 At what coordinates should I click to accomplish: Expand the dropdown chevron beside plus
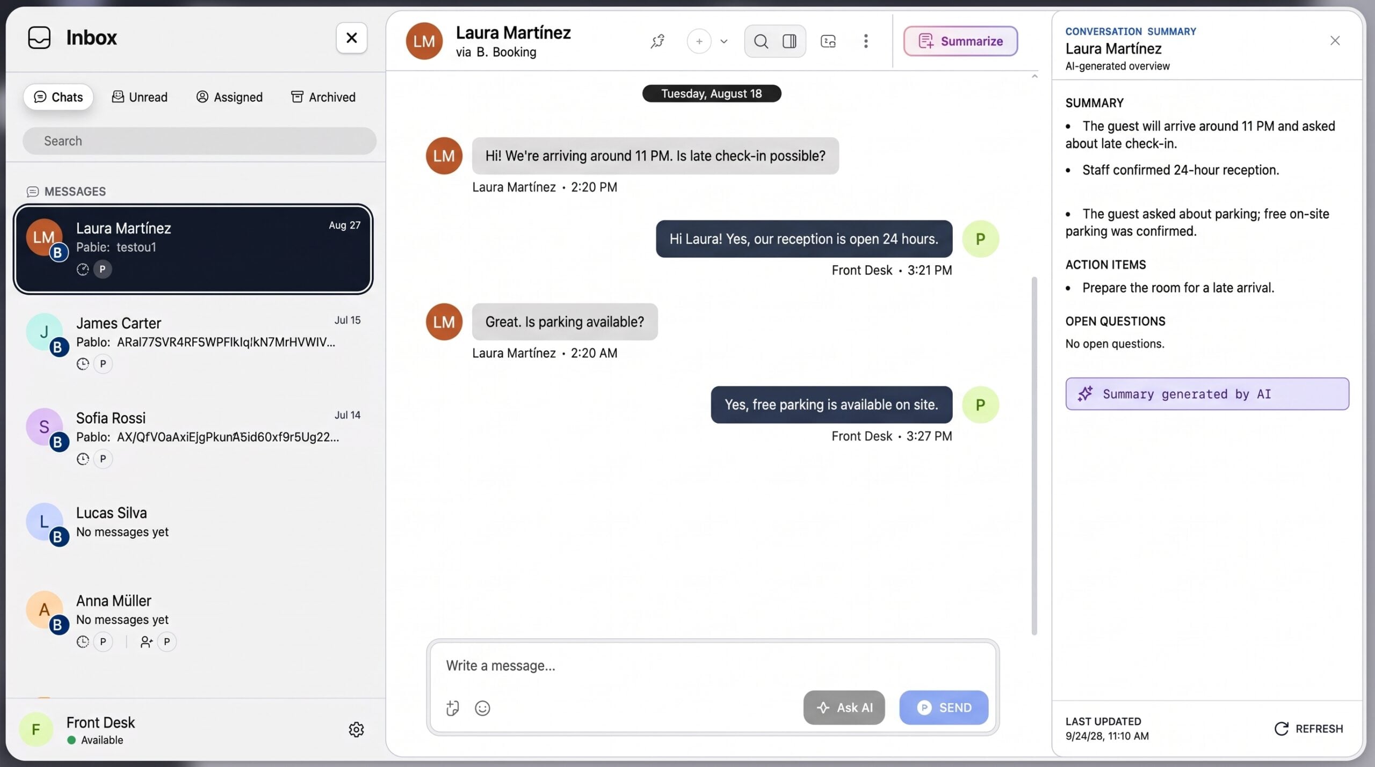[x=724, y=41]
